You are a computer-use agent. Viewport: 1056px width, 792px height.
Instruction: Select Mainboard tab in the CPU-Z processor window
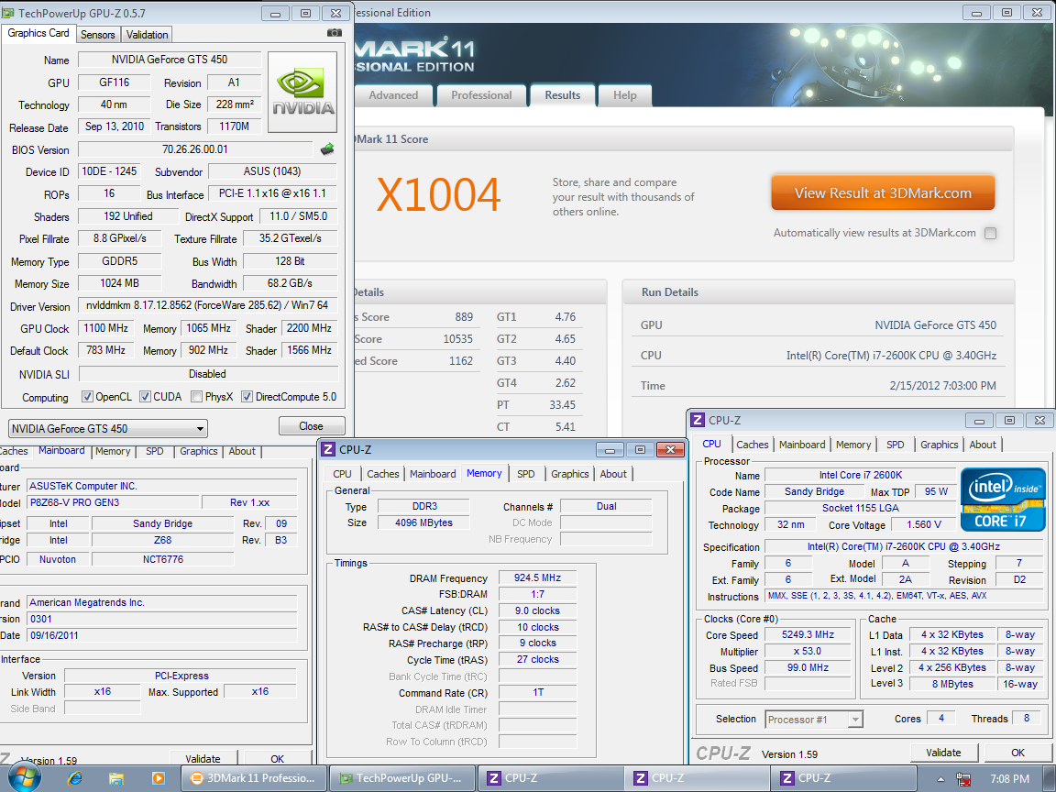(x=802, y=445)
